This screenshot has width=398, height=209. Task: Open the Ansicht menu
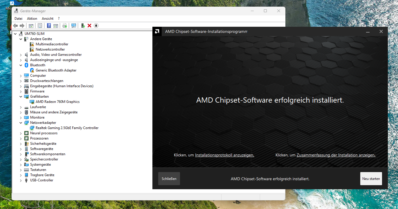(x=48, y=18)
